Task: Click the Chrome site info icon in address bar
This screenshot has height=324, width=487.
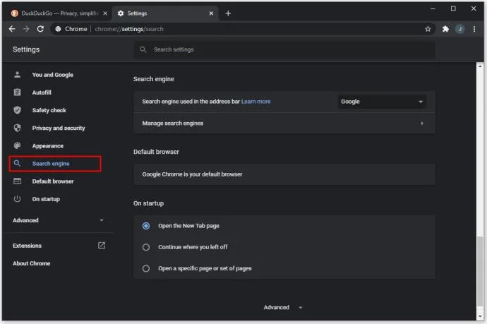Action: (x=58, y=29)
